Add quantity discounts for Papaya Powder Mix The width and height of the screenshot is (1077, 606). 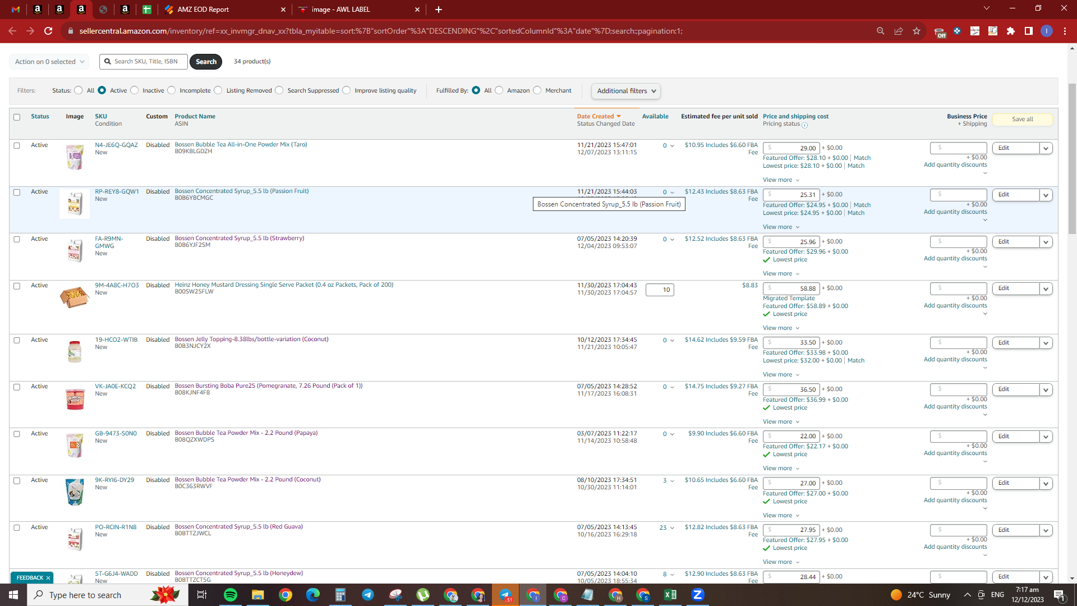pos(955,453)
